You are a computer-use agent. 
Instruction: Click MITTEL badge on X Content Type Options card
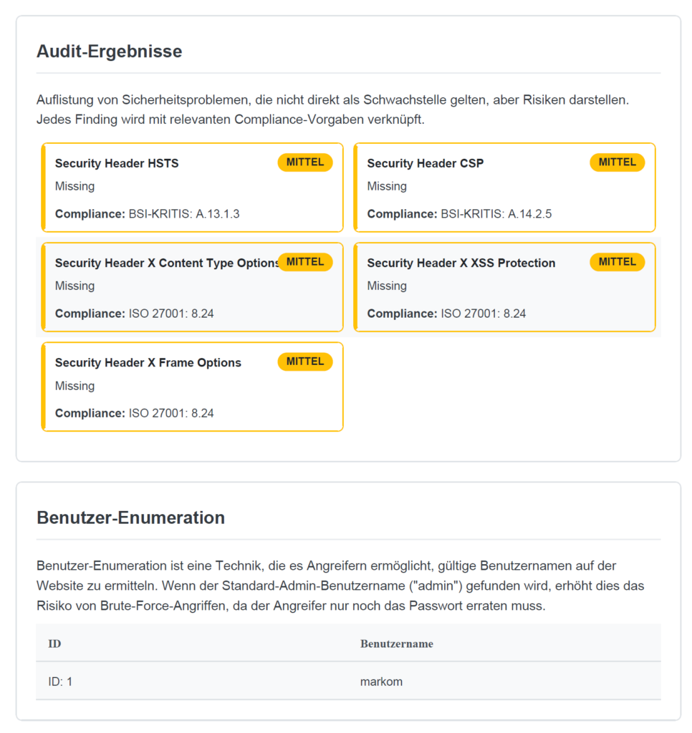[304, 262]
